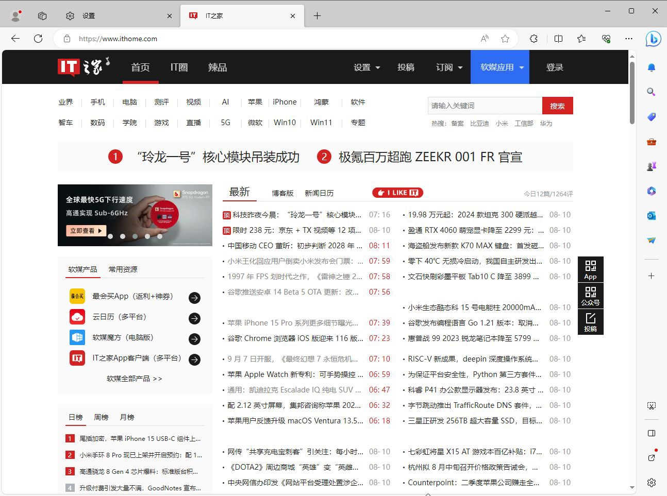This screenshot has height=496, width=667.
Task: Open the notifications bell in Edge sidebar
Action: tap(652, 67)
